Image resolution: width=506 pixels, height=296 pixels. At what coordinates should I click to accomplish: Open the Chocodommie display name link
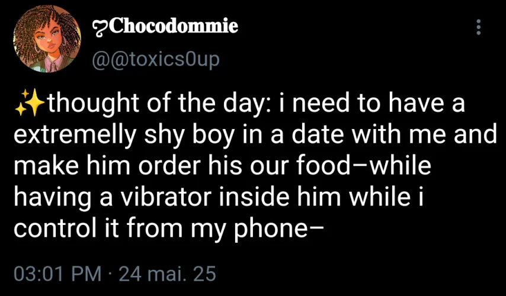(x=173, y=26)
